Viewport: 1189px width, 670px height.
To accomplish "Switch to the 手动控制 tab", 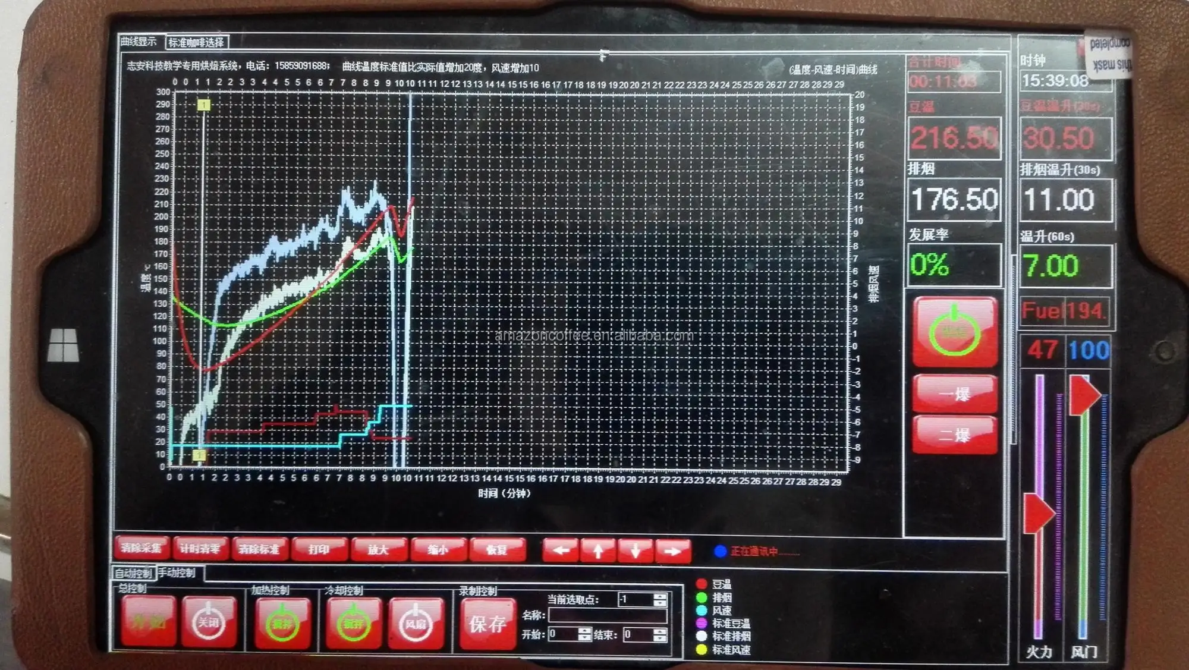I will 178,573.
